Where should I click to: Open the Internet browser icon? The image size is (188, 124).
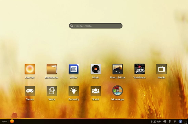click(x=30, y=69)
